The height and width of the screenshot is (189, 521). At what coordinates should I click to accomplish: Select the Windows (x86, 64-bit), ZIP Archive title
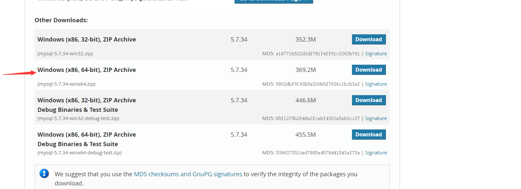(x=87, y=70)
